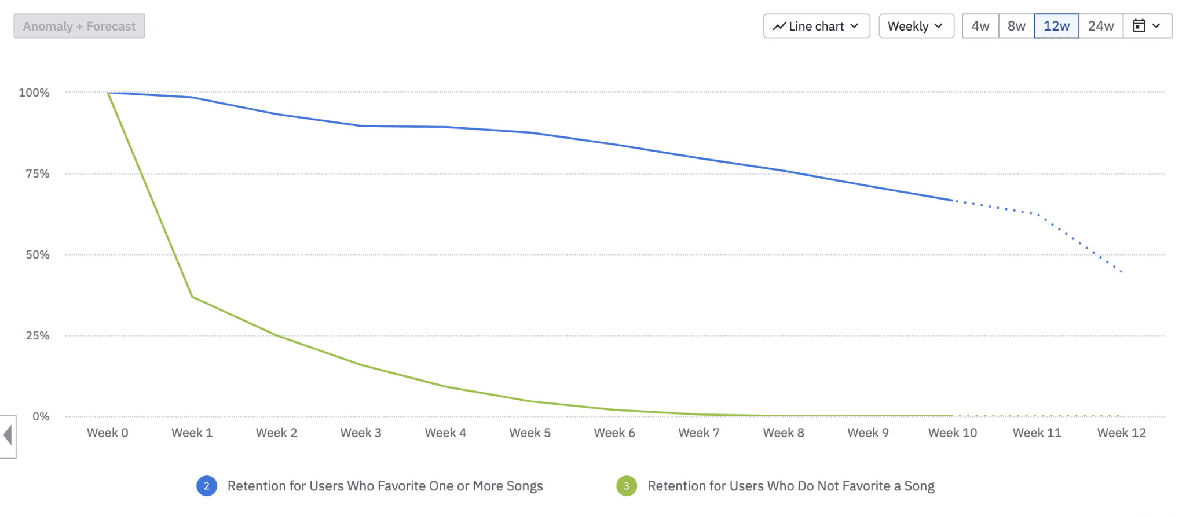
Task: Click the 100% gridline label
Action: (34, 91)
